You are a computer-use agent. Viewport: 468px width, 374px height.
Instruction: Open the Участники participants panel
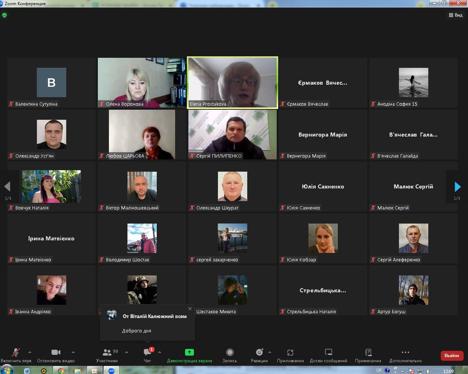pos(107,354)
